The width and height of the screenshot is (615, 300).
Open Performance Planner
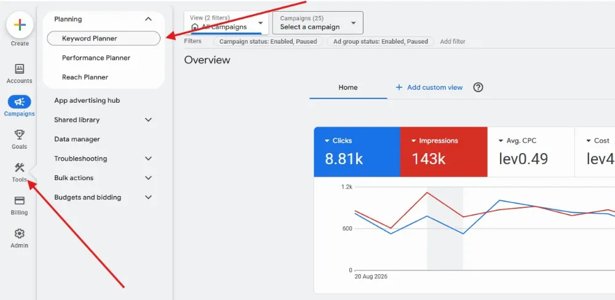(96, 58)
